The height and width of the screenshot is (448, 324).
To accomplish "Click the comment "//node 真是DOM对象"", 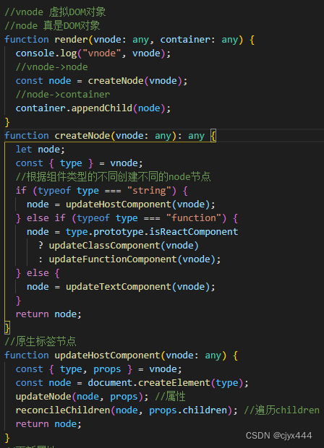I will click(52, 26).
